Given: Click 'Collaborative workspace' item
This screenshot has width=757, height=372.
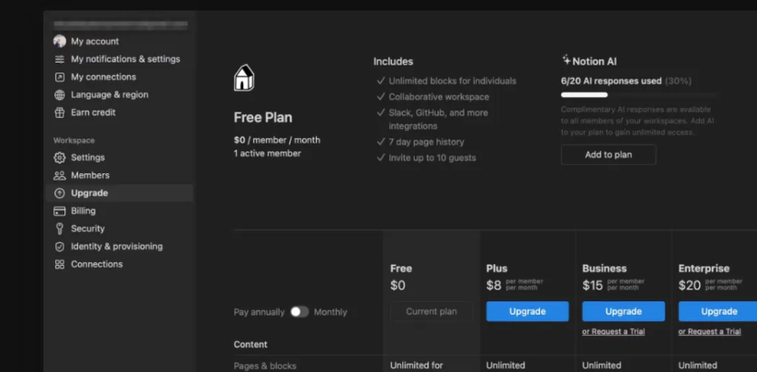Looking at the screenshot, I should (438, 97).
